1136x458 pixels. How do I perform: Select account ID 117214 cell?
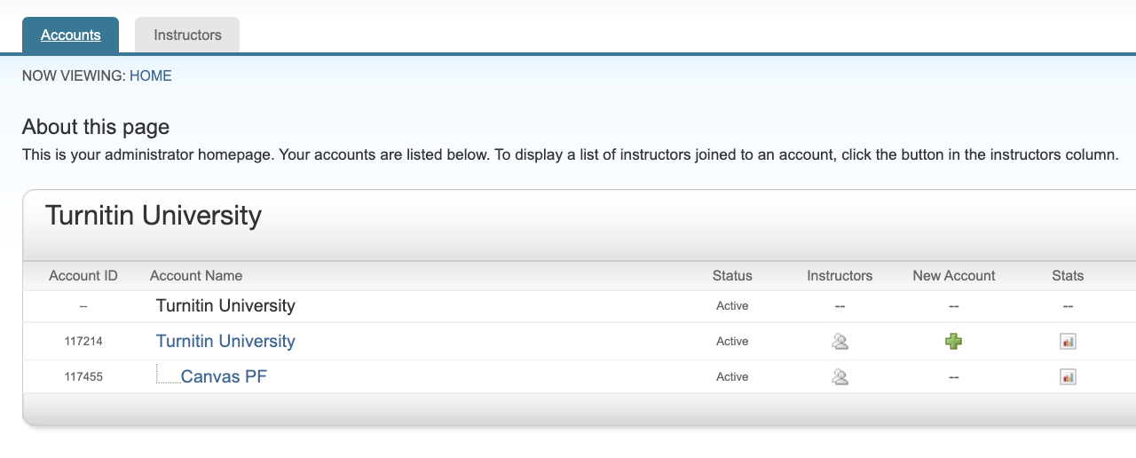click(83, 342)
